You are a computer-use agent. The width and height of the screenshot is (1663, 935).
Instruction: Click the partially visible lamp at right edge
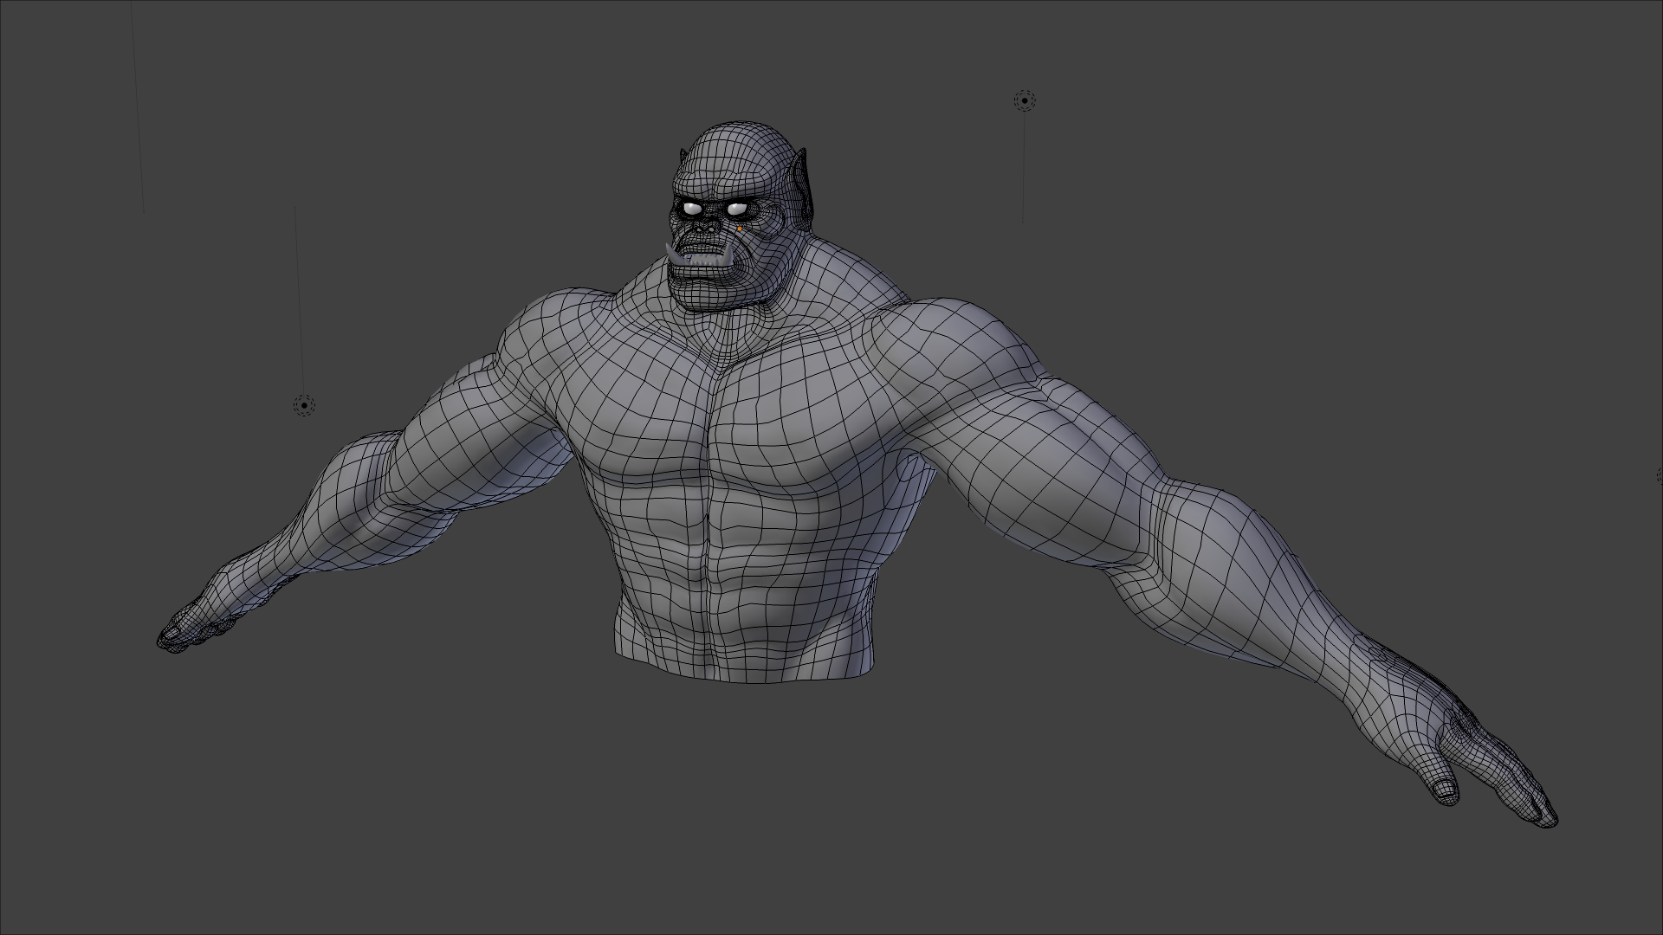1660,475
